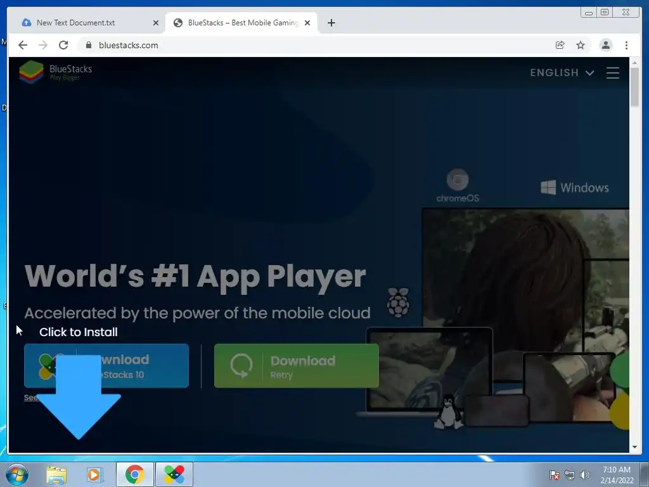649x487 pixels.
Task: Reload the bluestacks.com page
Action: pos(63,45)
